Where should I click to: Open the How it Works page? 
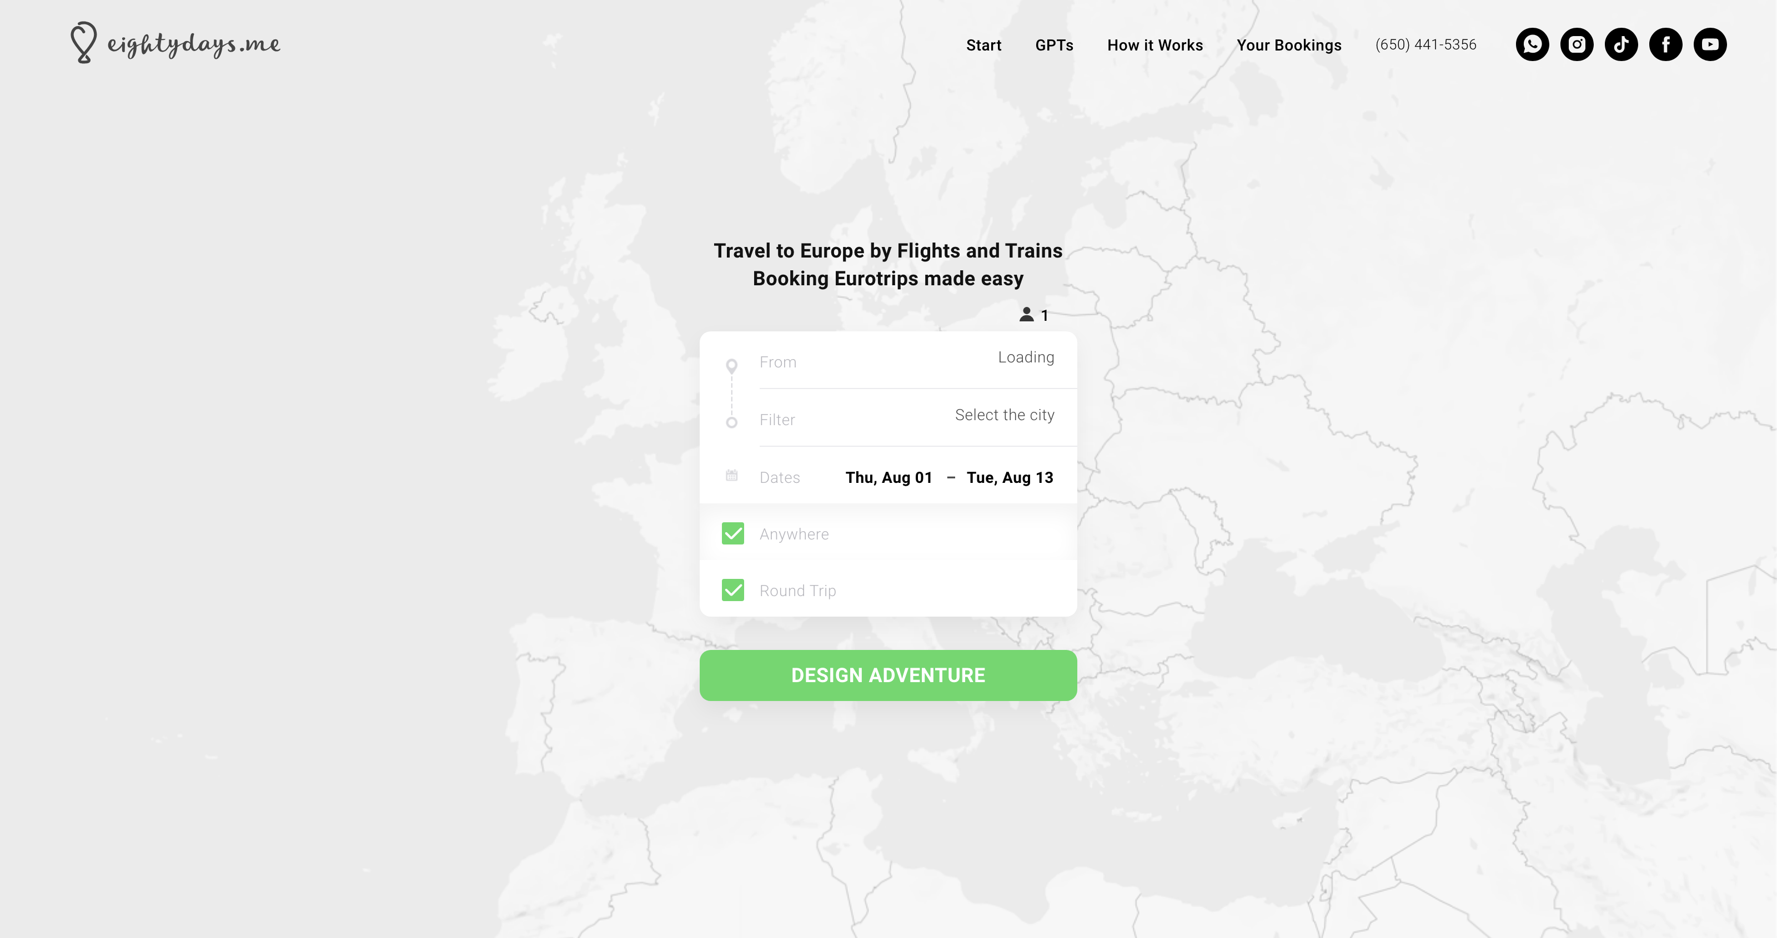(1155, 46)
